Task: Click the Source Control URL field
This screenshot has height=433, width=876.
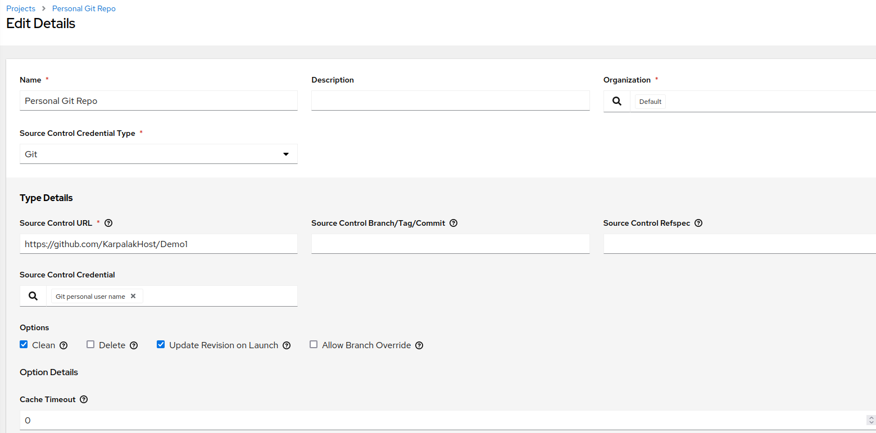Action: point(158,244)
